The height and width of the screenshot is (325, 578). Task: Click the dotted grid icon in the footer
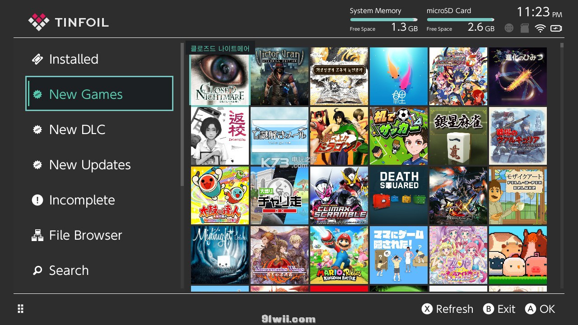coord(20,309)
